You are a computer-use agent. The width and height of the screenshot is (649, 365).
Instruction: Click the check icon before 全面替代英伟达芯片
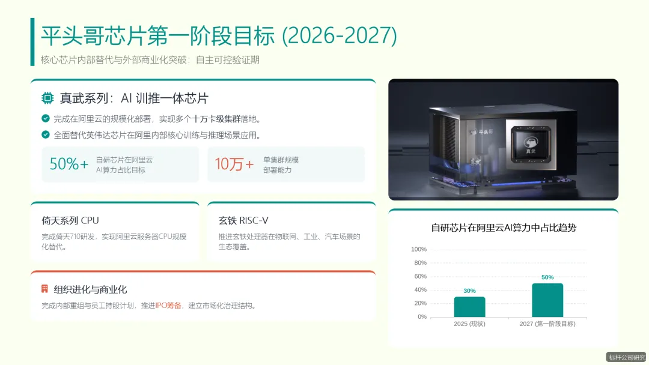coord(46,134)
